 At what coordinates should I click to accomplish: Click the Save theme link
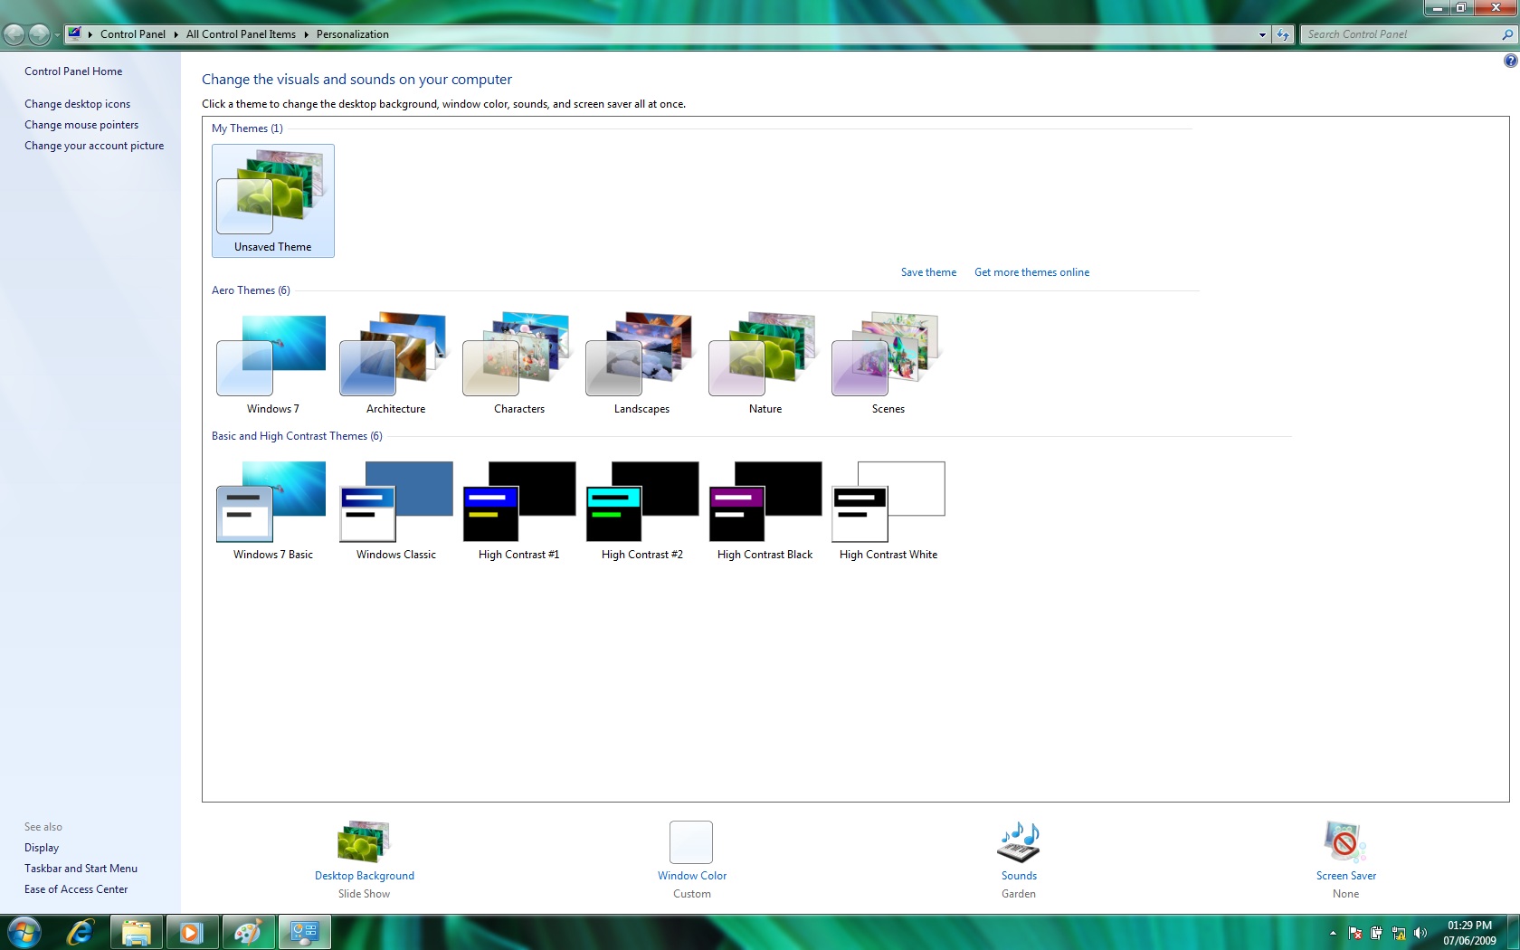928,272
